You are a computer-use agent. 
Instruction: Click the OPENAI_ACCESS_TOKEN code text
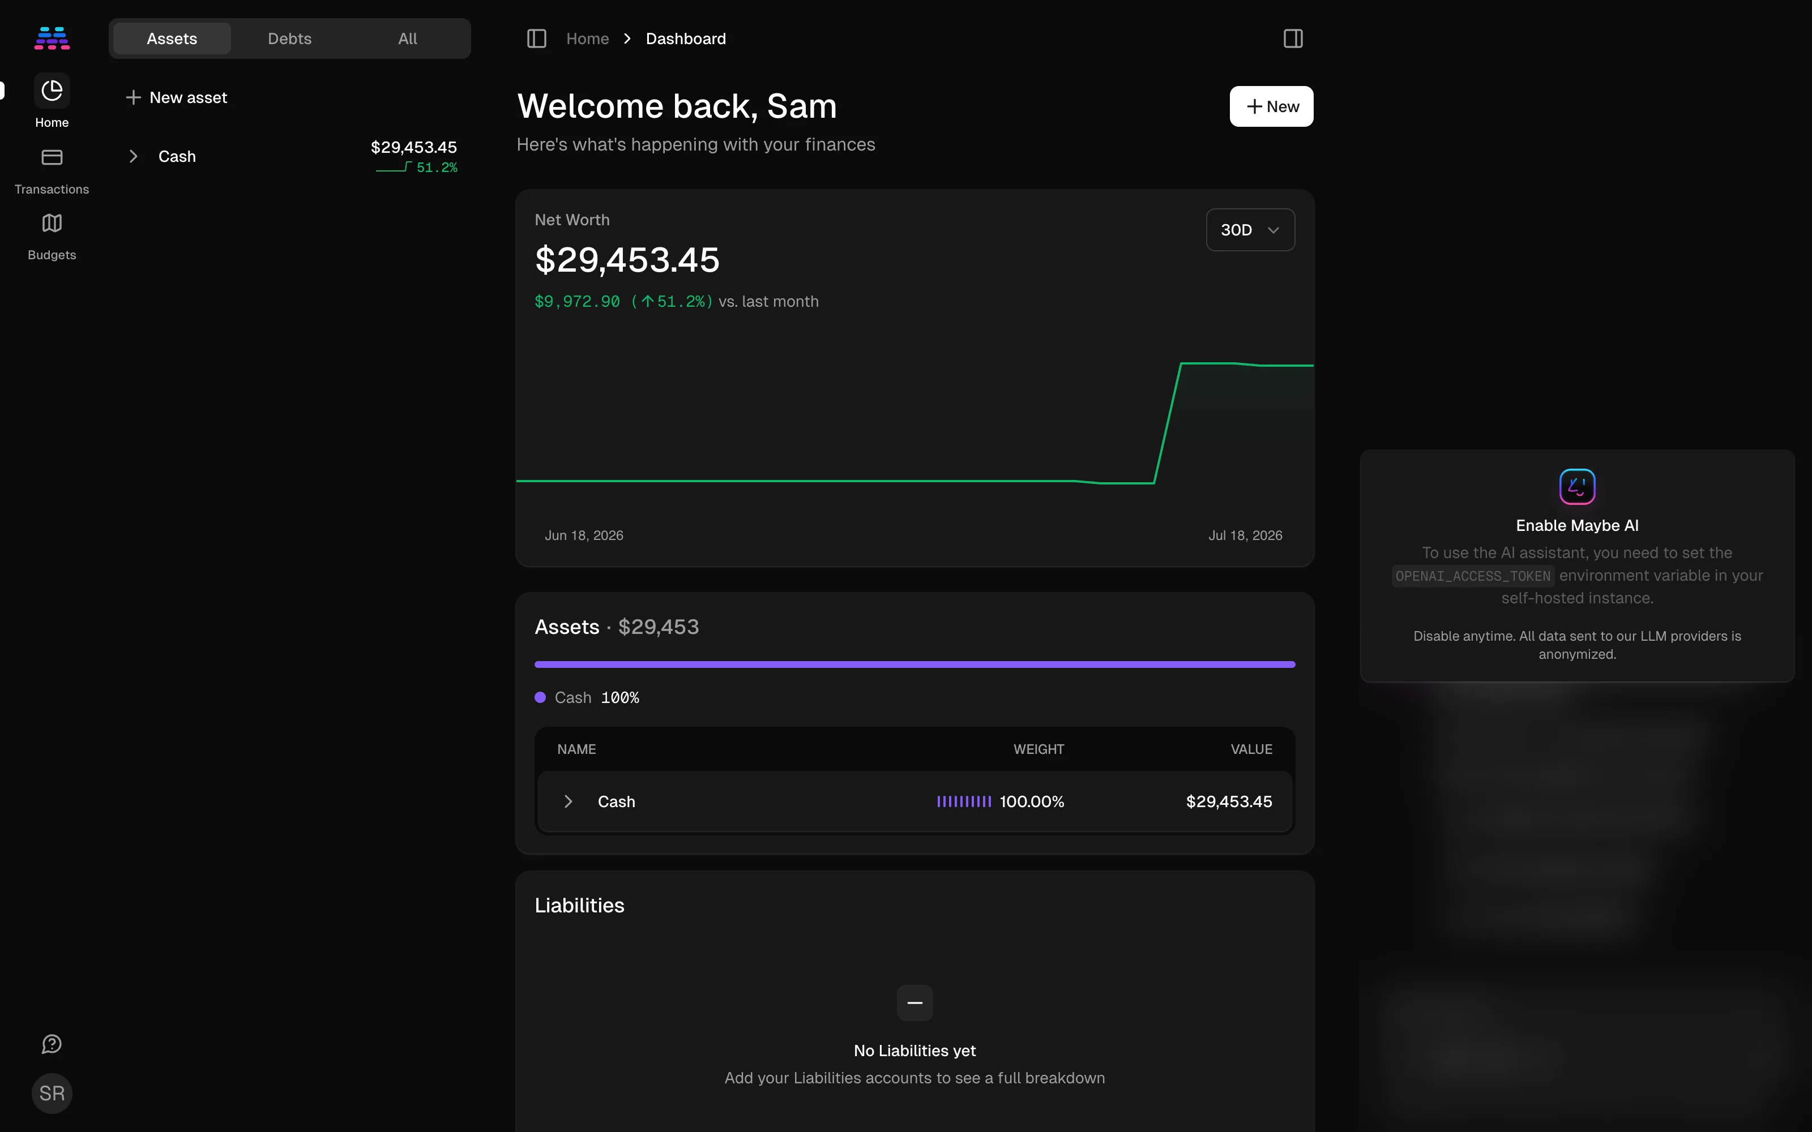coord(1472,576)
